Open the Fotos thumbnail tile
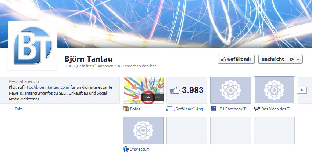The width and height of the screenshot is (312, 154). (143, 90)
